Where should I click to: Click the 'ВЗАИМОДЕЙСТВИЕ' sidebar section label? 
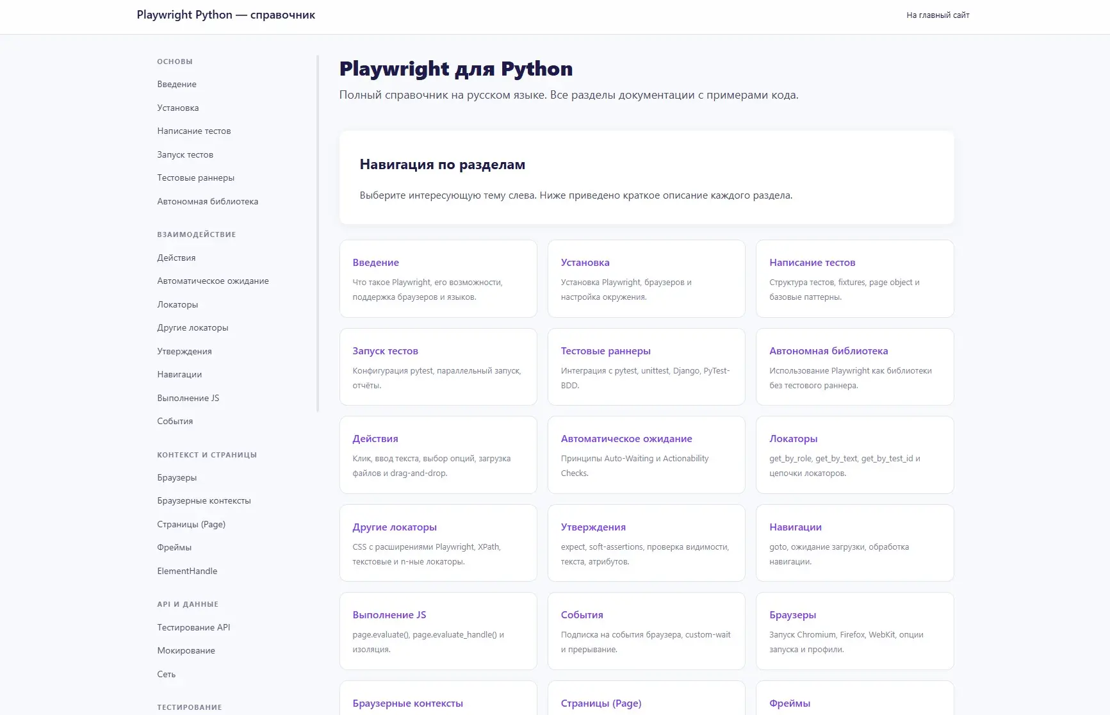point(197,234)
